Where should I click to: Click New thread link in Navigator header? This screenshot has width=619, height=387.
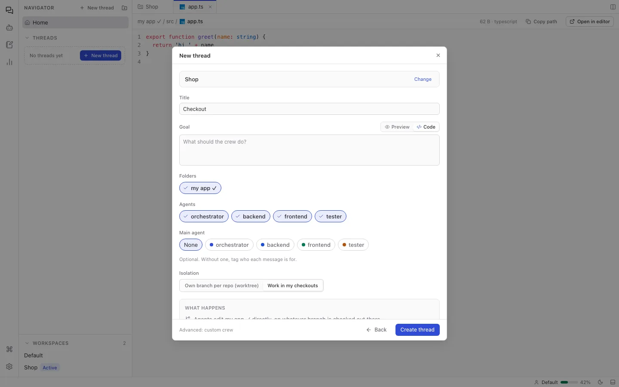click(97, 8)
